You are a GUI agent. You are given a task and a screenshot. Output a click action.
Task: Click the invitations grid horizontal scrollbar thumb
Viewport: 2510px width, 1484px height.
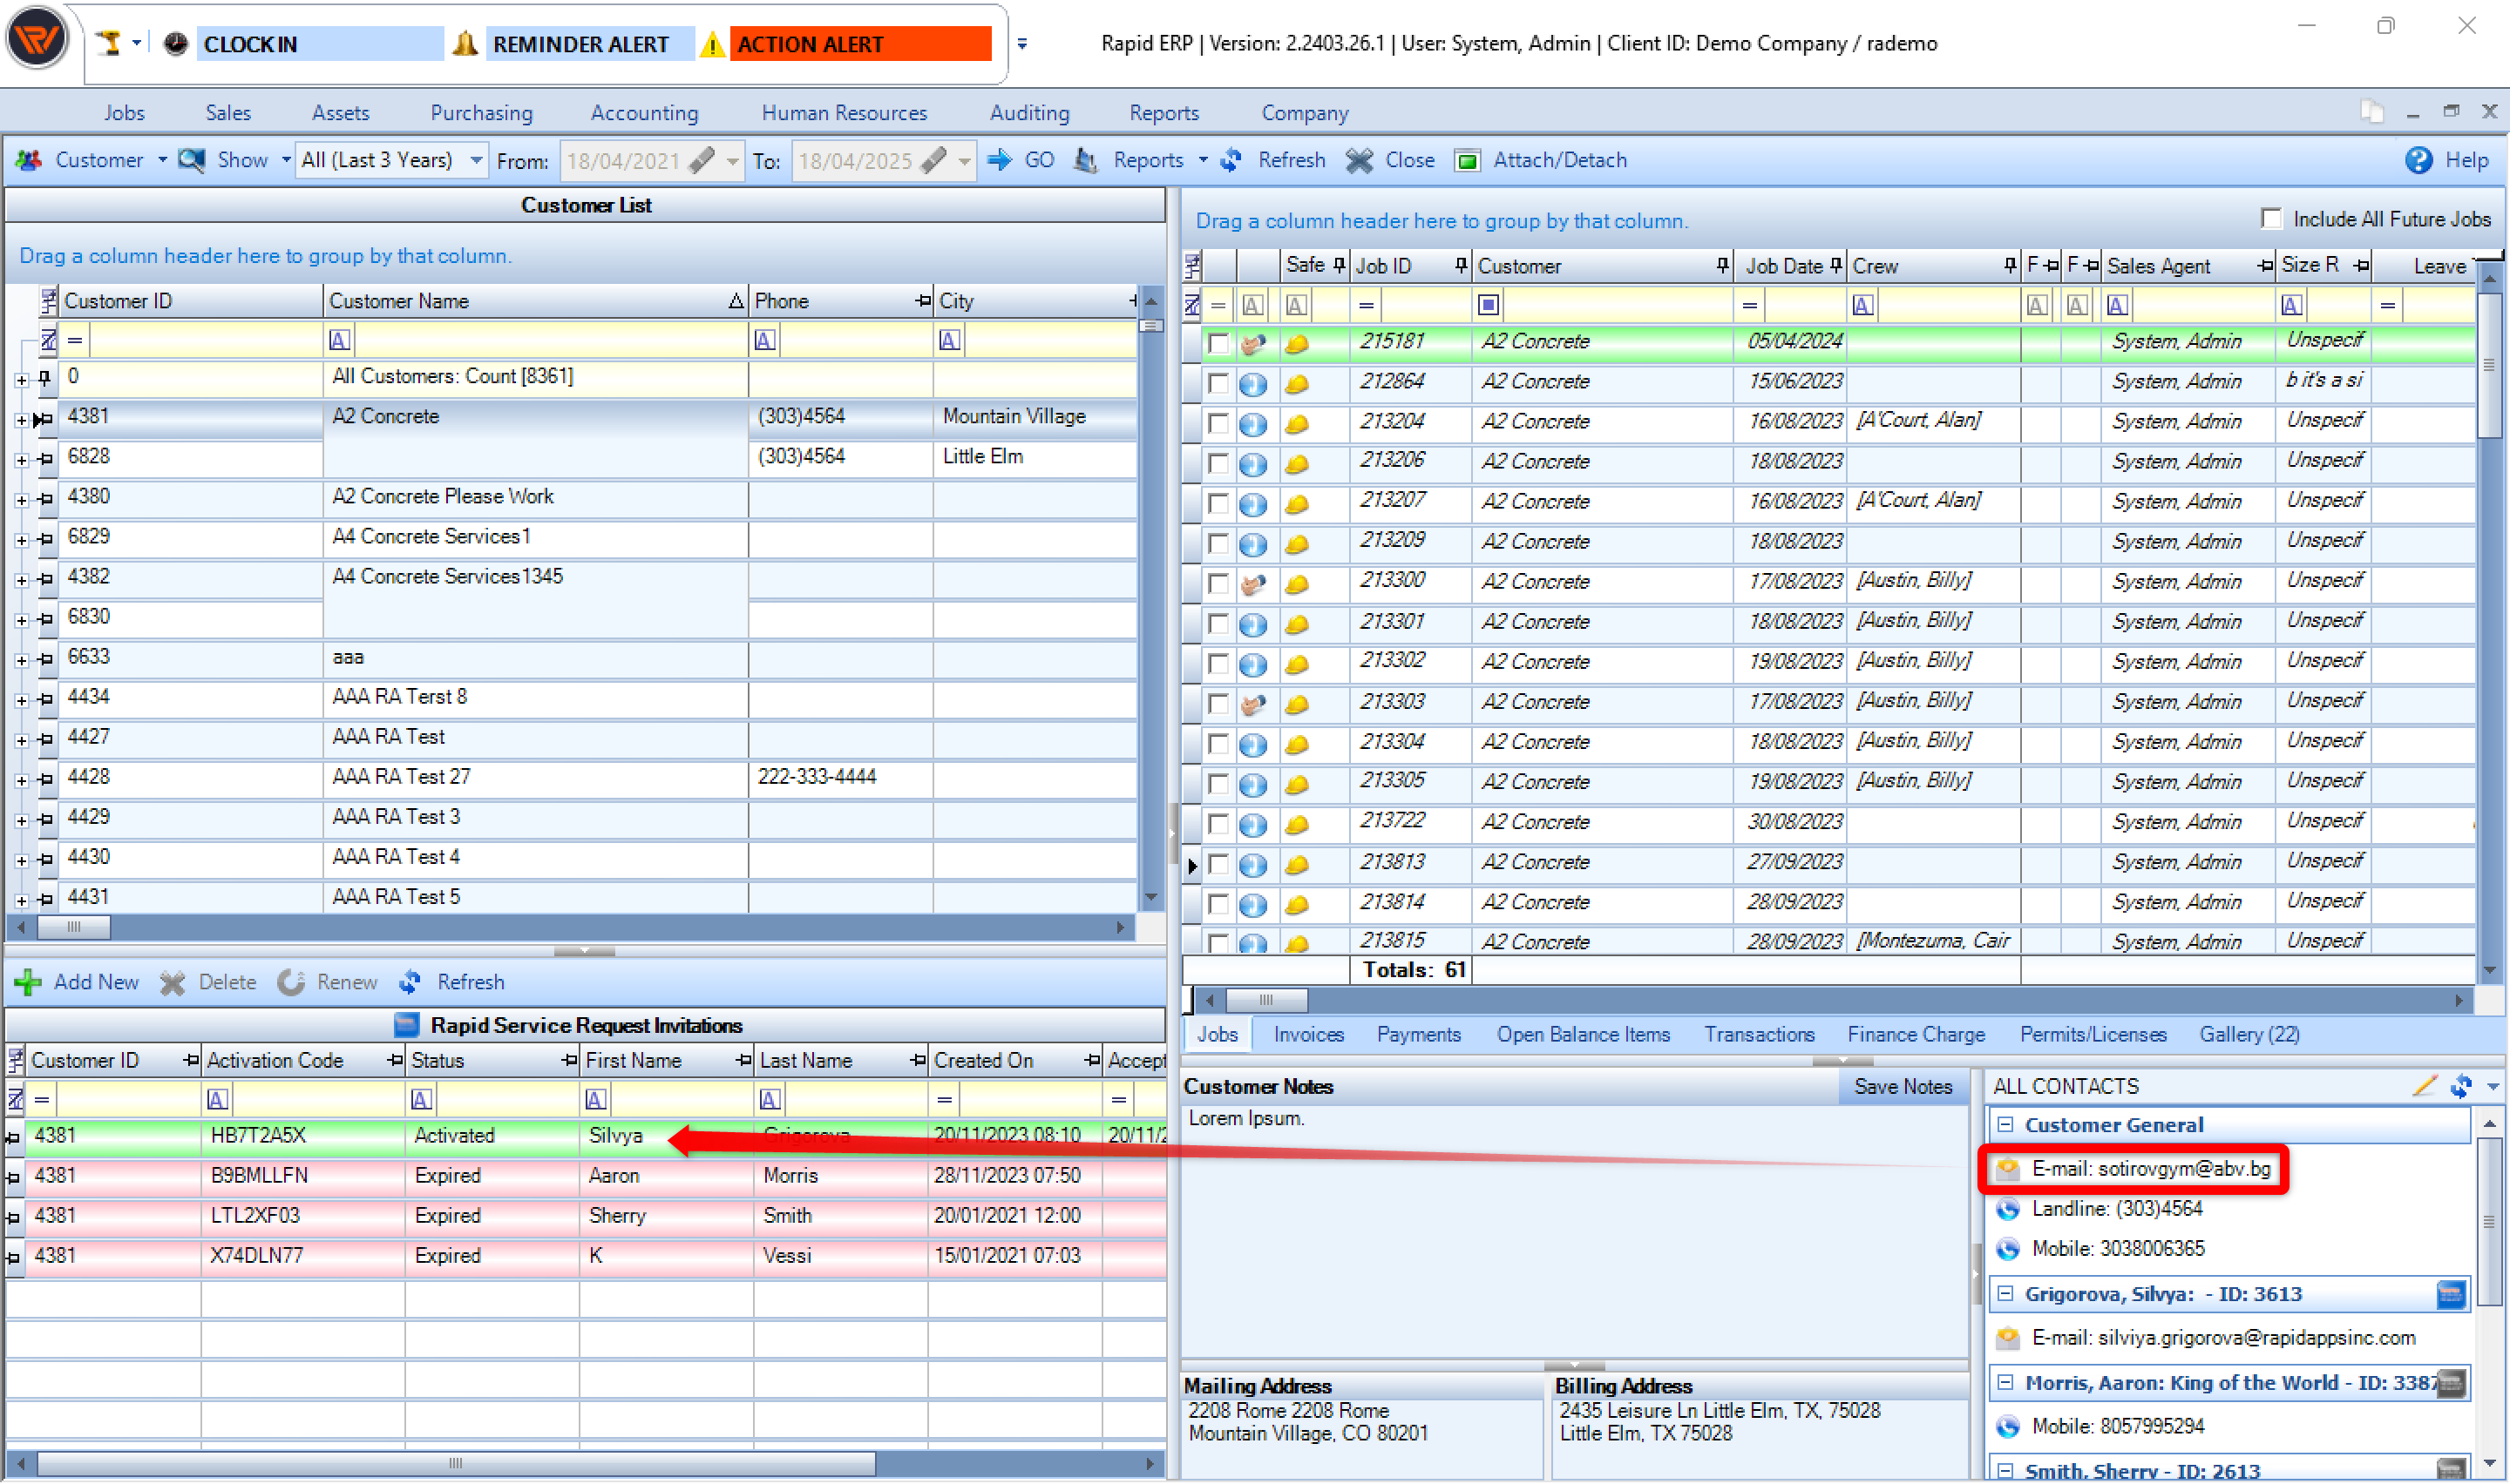[x=456, y=1463]
